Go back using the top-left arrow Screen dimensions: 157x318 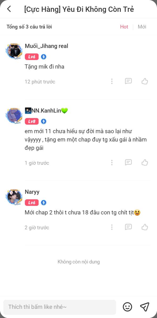pyautogui.click(x=9, y=9)
